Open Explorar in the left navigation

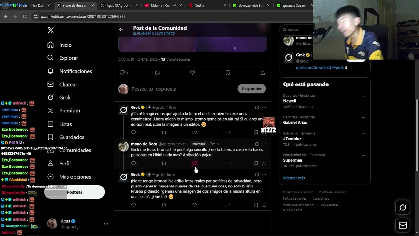(63, 58)
